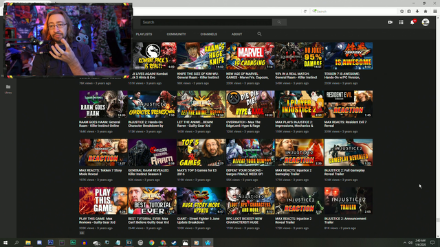Open 'MAX REACTS: Resident Evil 7 Reveal' title
The height and width of the screenshot is (247, 440).
[x=345, y=123]
